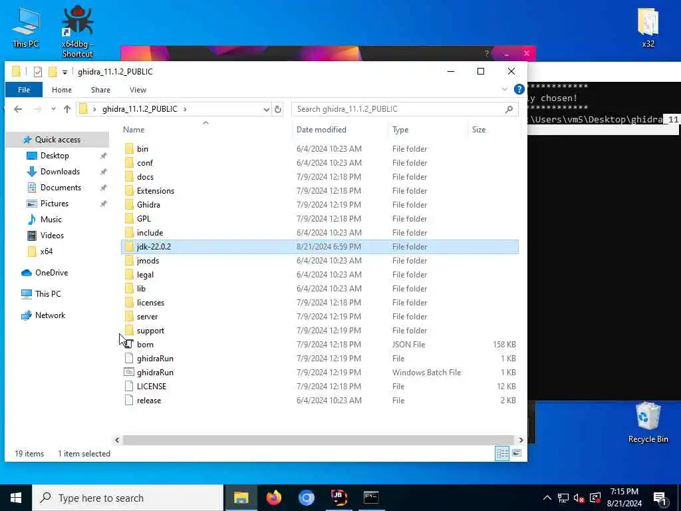Click the New folder quick access toolbar icon
This screenshot has height=511, width=681.
53,72
